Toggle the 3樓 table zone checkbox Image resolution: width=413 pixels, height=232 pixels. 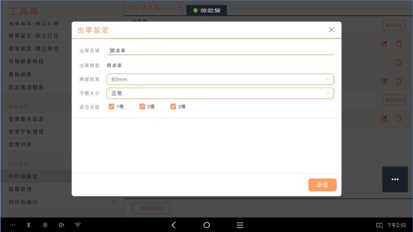(x=173, y=107)
